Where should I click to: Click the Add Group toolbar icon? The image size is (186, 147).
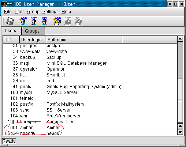tap(57, 21)
